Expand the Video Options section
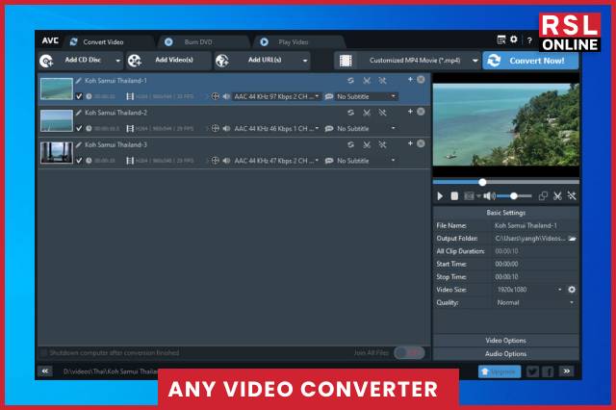The image size is (616, 410). tap(505, 341)
